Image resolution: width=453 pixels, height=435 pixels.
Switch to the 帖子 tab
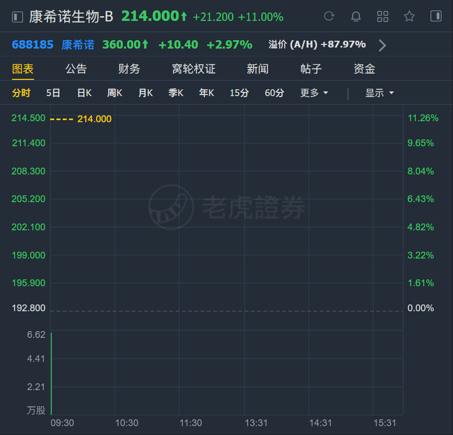point(311,69)
